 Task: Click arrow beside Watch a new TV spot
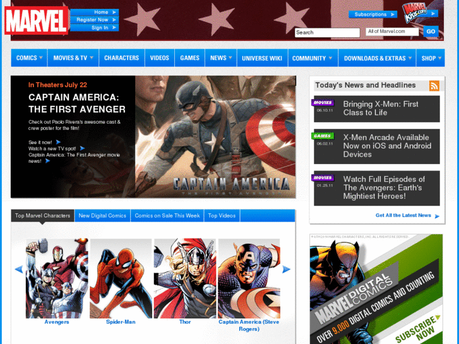point(82,148)
